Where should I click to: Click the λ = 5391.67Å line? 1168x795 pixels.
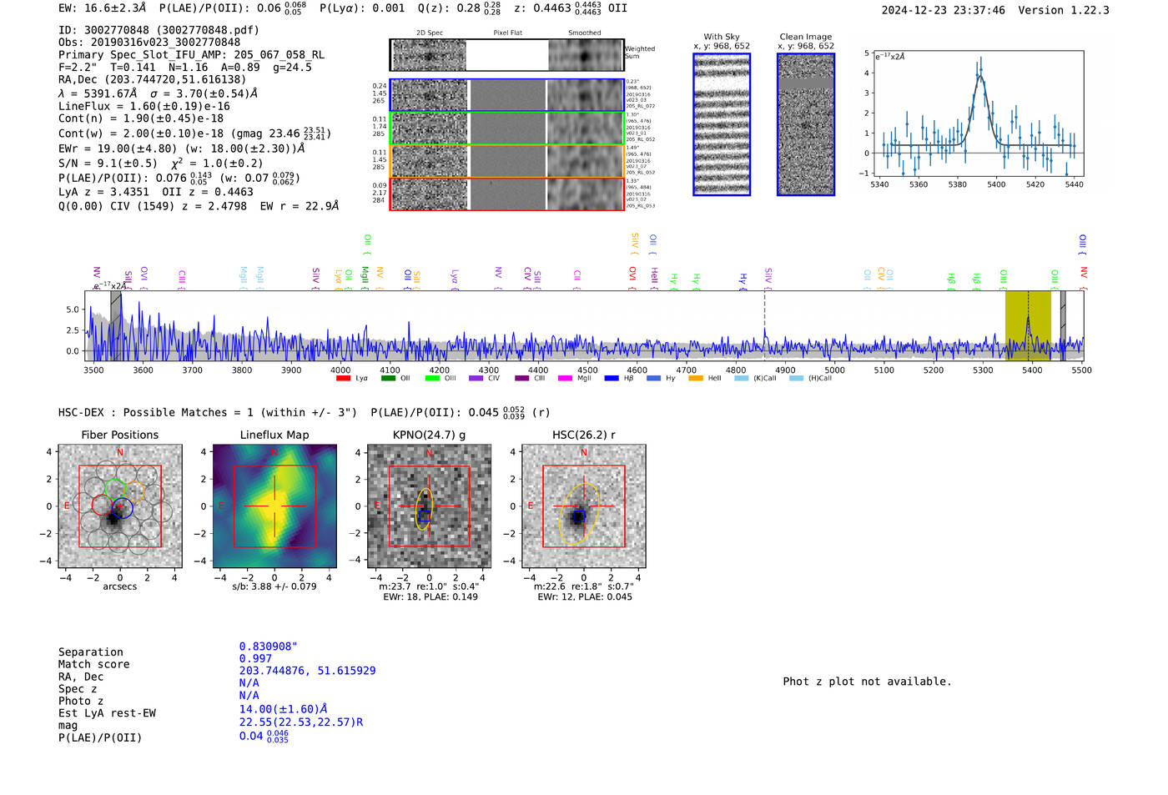tap(158, 94)
